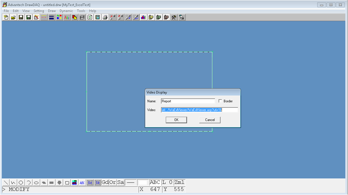348x195 pixels.
Task: Open the Setting menu
Action: pyautogui.click(x=38, y=11)
